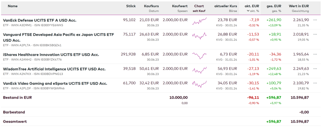Open Vanguard FTSE Developed Asia Pacific ETF
The image size is (322, 127).
tap(59, 37)
